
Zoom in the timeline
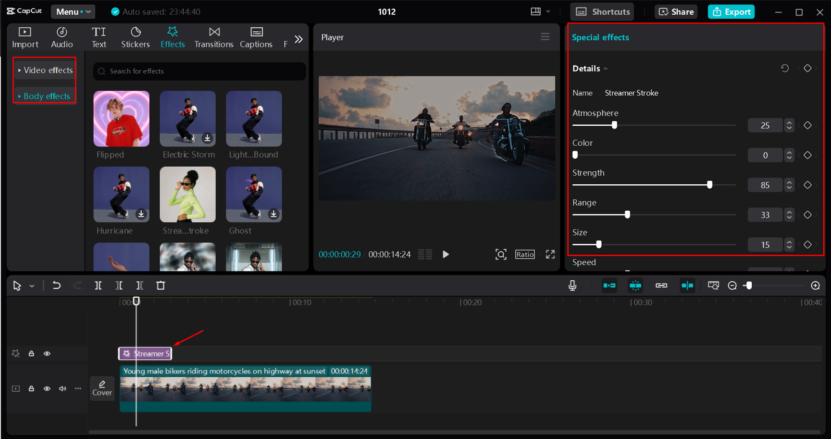pyautogui.click(x=815, y=285)
